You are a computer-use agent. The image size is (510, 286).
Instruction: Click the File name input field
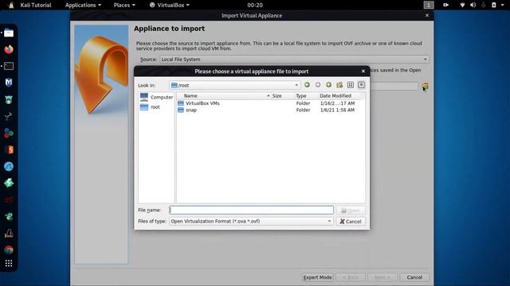tap(251, 210)
